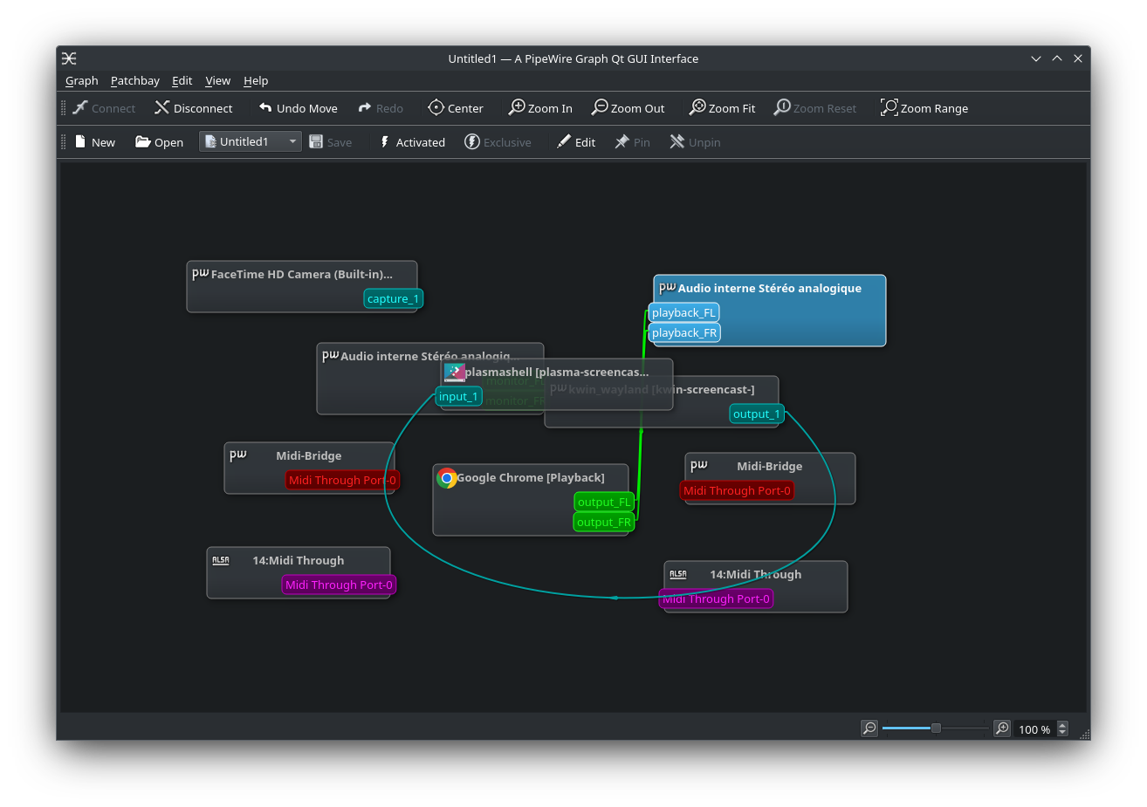Click the 100 % zoom value field
The height and width of the screenshot is (807, 1147).
point(1034,729)
